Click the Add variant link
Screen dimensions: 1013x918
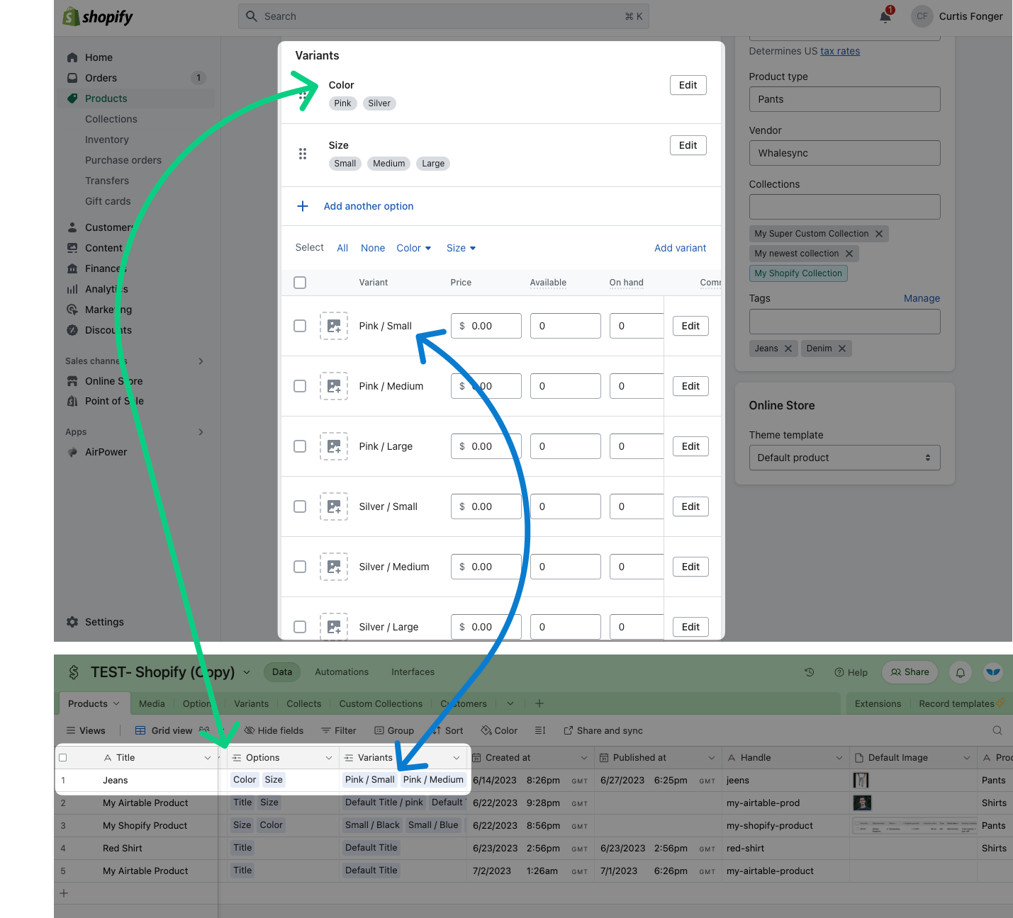[x=680, y=248]
